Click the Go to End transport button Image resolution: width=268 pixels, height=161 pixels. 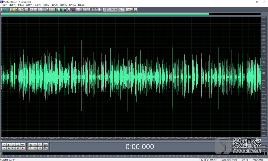tap(18, 148)
